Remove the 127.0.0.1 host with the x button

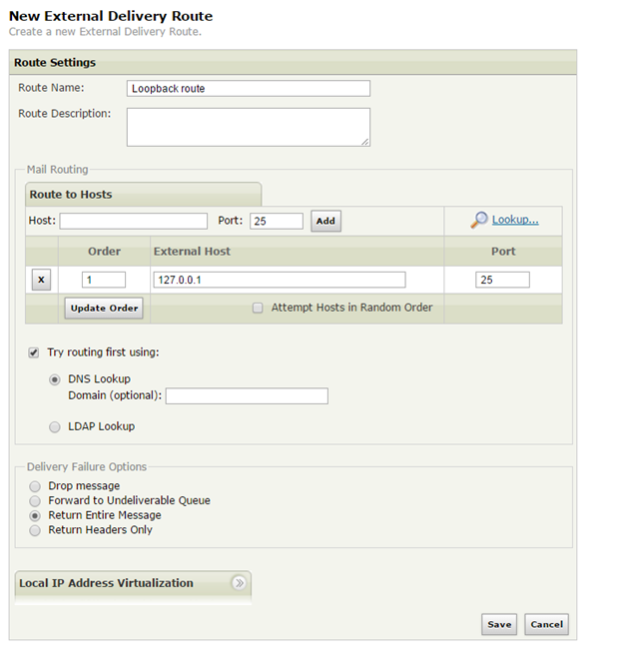click(41, 281)
